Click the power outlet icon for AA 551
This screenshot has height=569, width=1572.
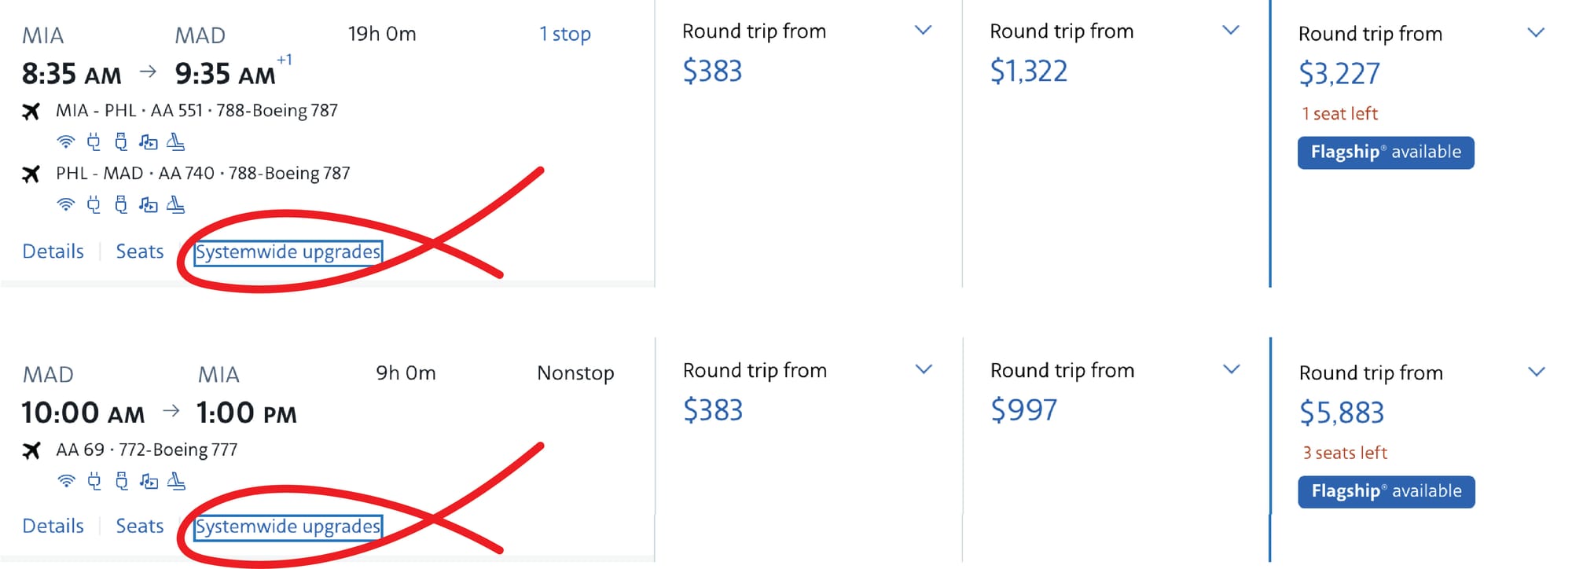click(x=94, y=142)
